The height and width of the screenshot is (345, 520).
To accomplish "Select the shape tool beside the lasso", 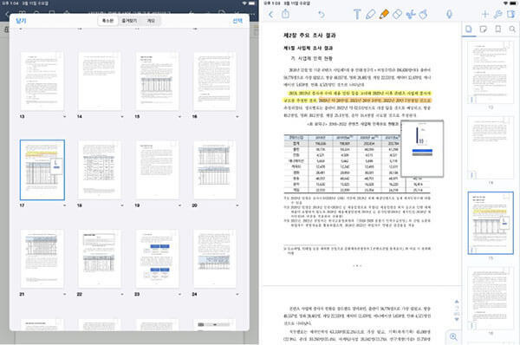I will 424,14.
